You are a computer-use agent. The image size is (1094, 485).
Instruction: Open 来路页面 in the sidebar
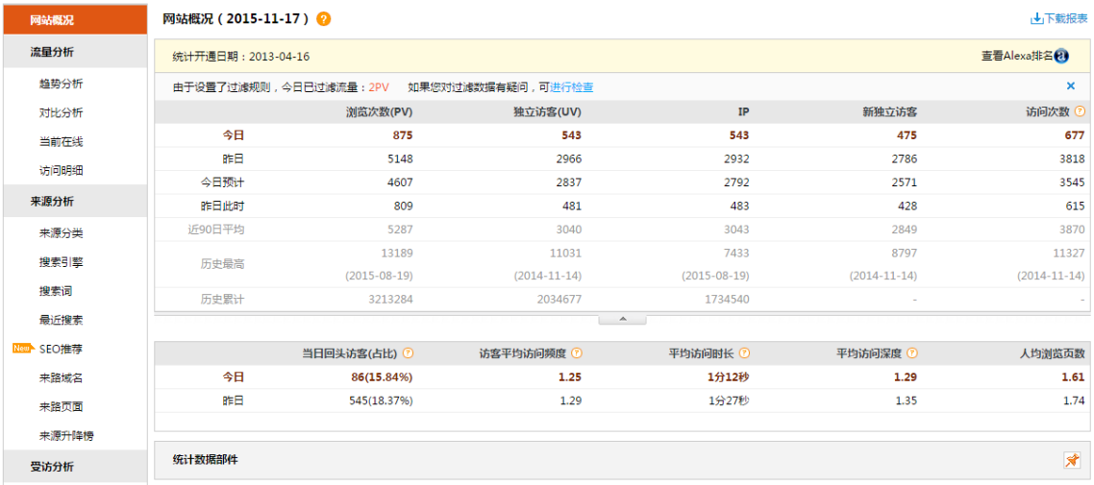[x=62, y=406]
